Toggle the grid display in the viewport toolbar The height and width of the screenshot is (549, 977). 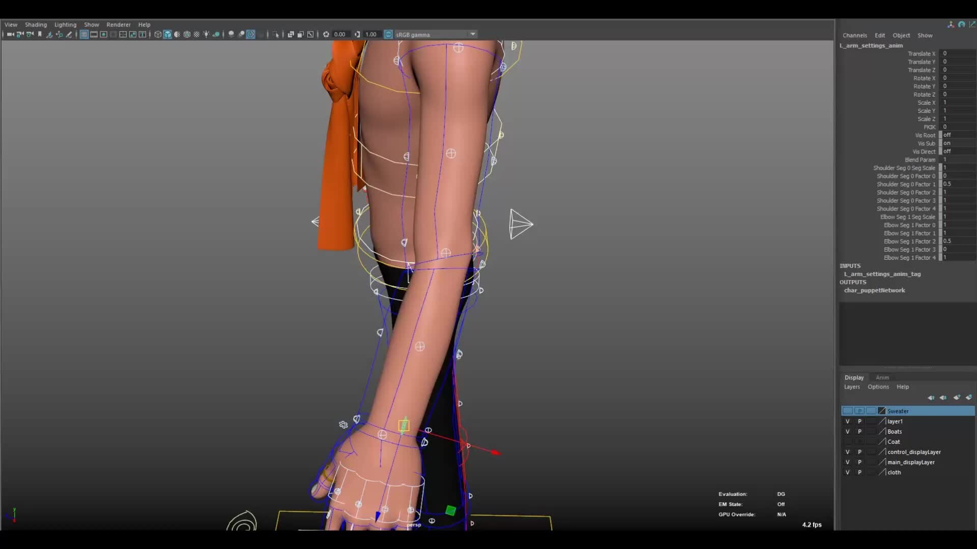click(84, 34)
